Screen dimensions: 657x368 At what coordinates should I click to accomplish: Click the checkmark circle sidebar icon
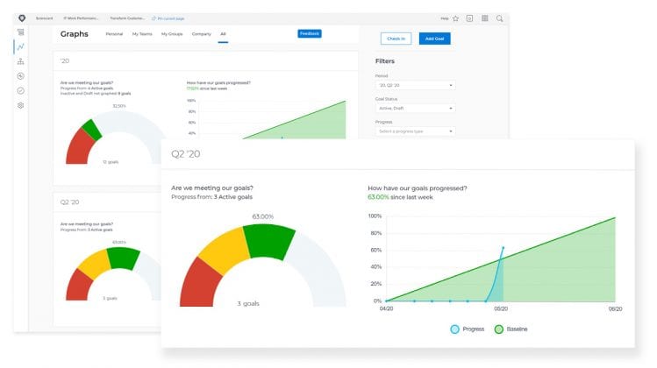pyautogui.click(x=20, y=91)
